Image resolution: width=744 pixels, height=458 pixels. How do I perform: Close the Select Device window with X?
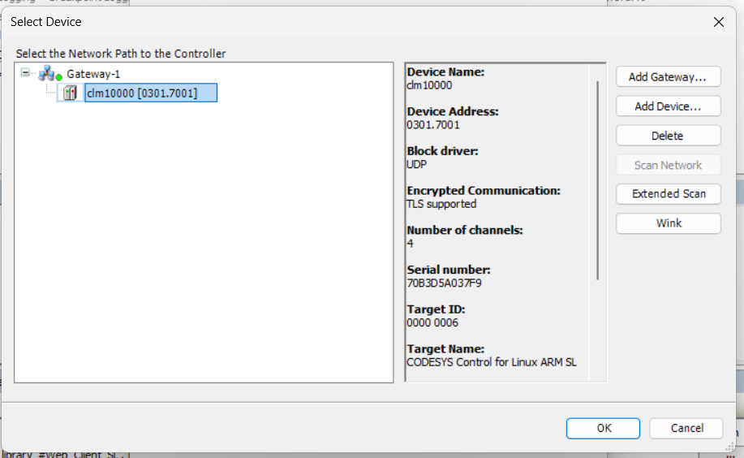click(718, 22)
